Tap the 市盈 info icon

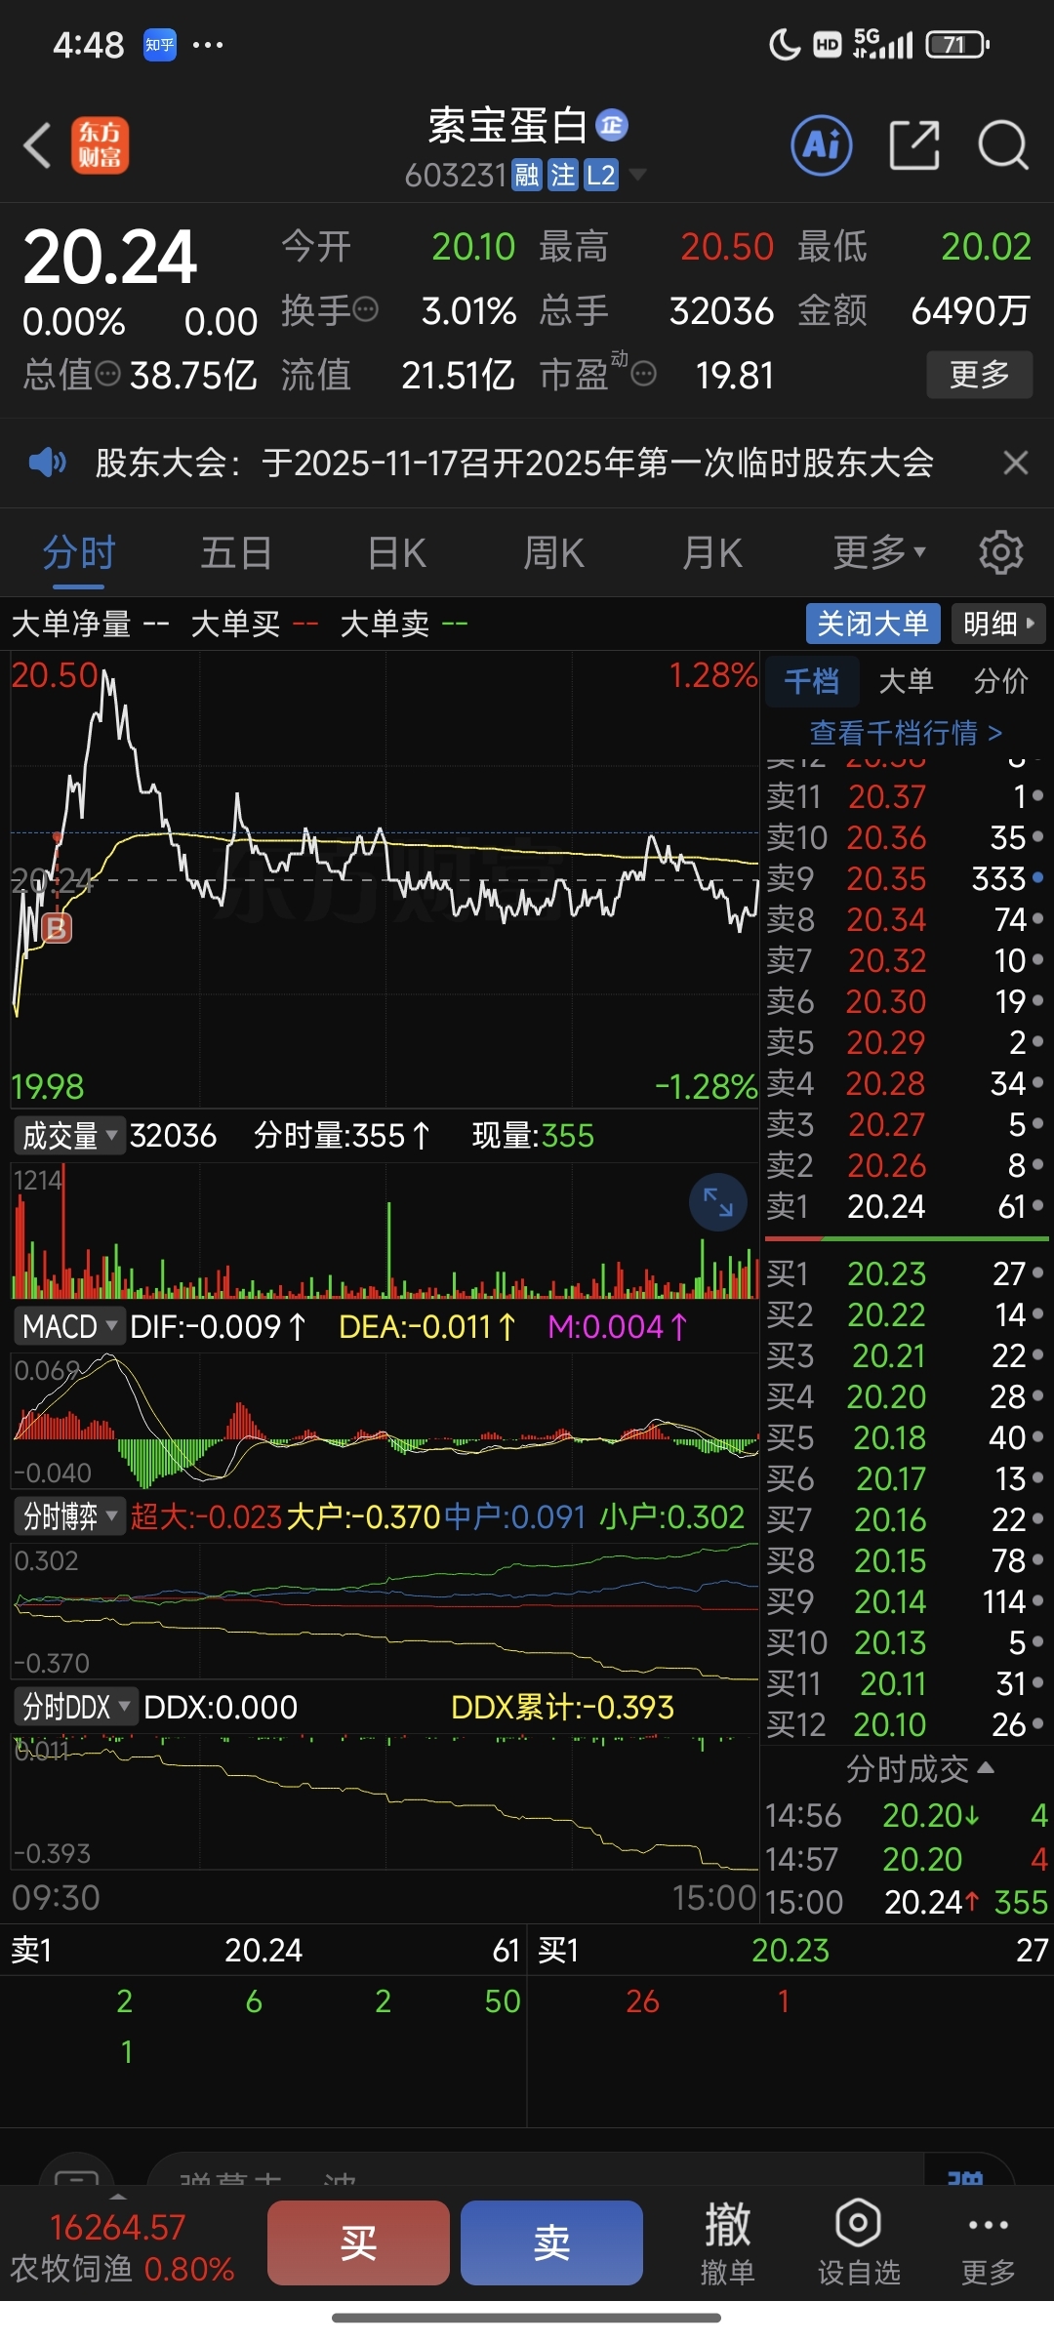pyautogui.click(x=644, y=374)
